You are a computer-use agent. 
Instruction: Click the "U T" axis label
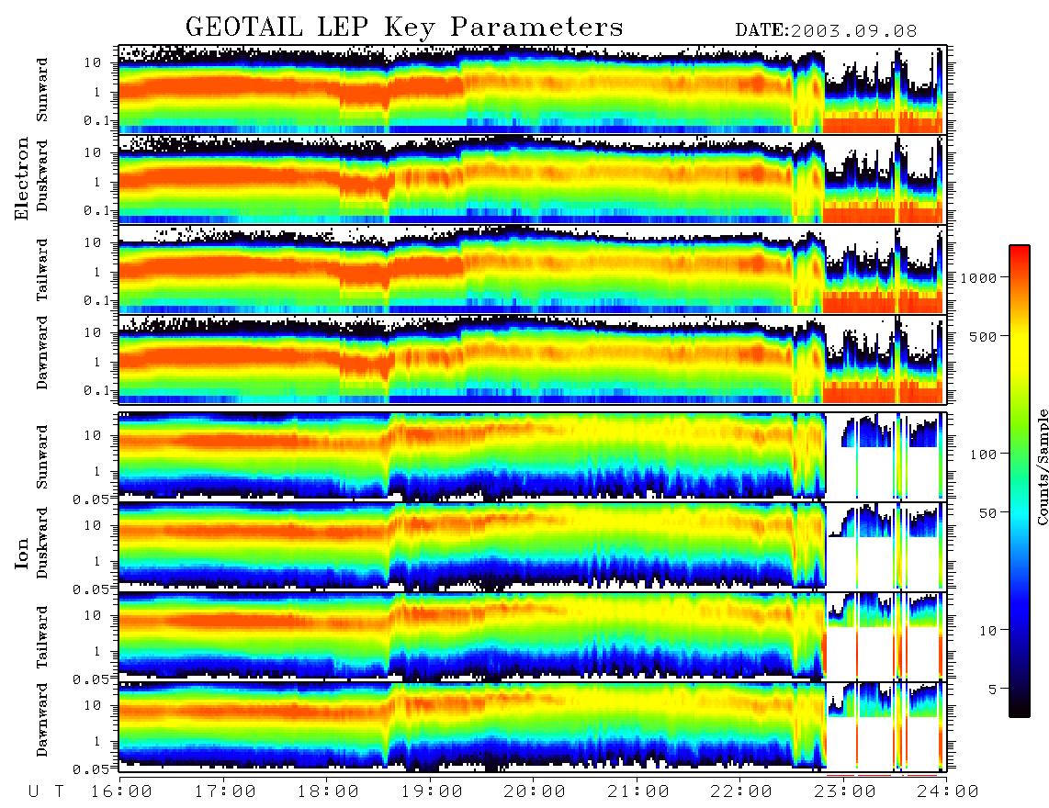(x=47, y=791)
